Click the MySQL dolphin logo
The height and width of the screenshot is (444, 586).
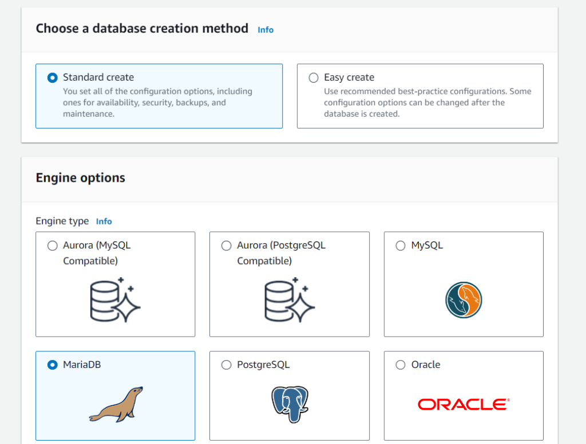[464, 300]
